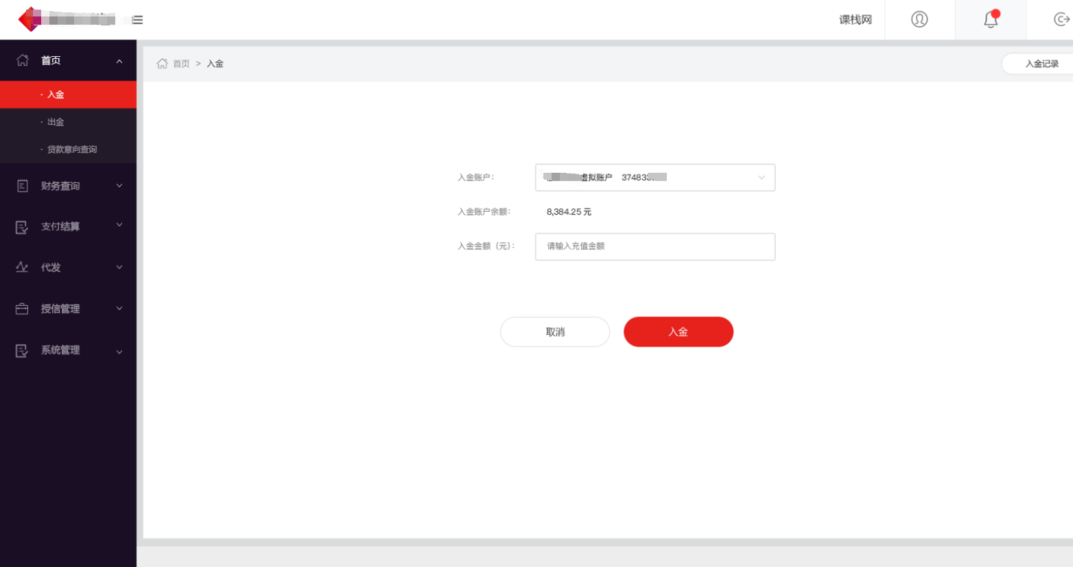Click the 入金账户余额 label
Viewport: 1073px width, 567px height.
pyautogui.click(x=484, y=212)
